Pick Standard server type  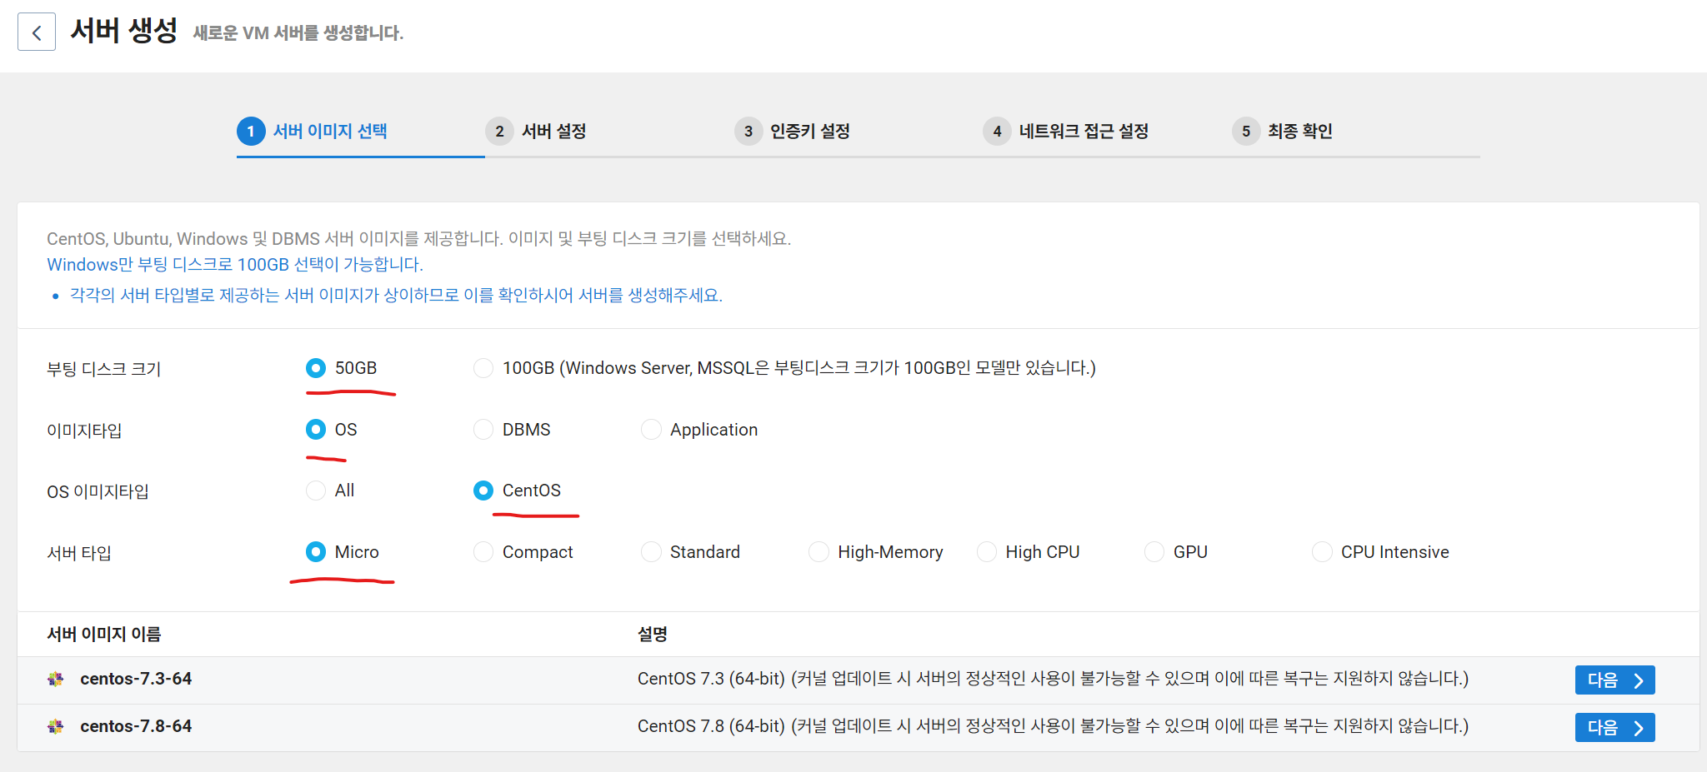click(651, 552)
